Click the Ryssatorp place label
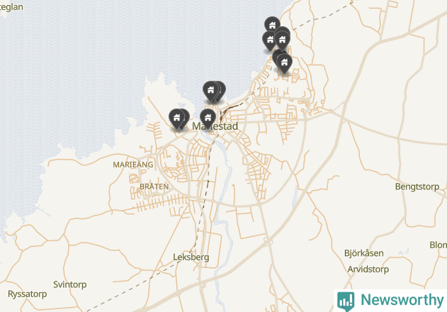This screenshot has width=447, height=312. pyautogui.click(x=28, y=294)
